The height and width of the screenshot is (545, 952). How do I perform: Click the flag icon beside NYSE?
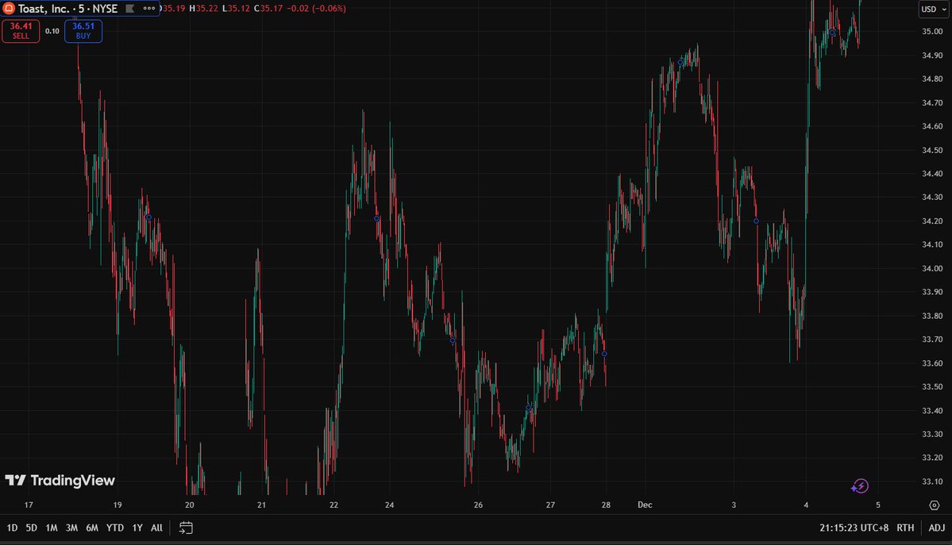[x=129, y=9]
